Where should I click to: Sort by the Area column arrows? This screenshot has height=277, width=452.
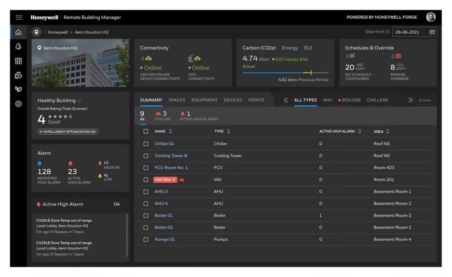tap(387, 131)
